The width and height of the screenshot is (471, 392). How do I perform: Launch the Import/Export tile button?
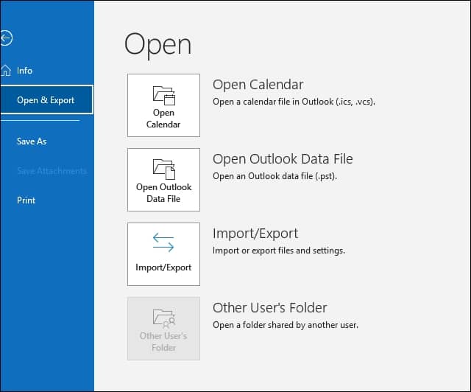click(x=163, y=254)
